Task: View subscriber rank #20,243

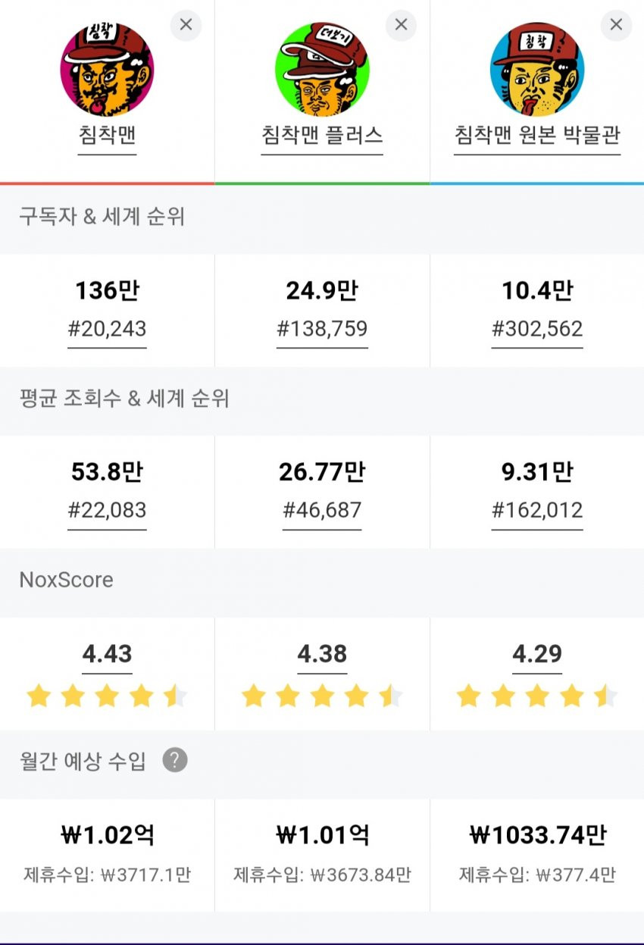Action: [107, 329]
